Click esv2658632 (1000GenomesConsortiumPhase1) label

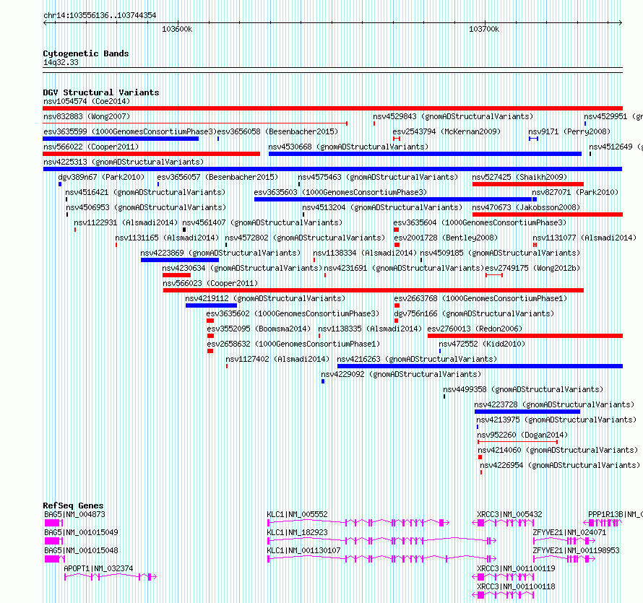coord(293,344)
